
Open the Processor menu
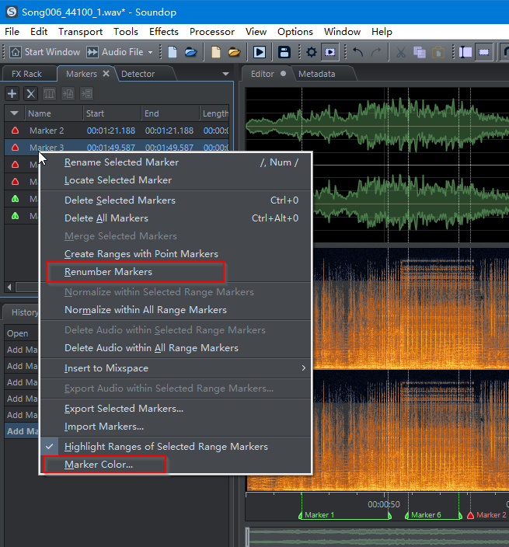click(x=212, y=32)
